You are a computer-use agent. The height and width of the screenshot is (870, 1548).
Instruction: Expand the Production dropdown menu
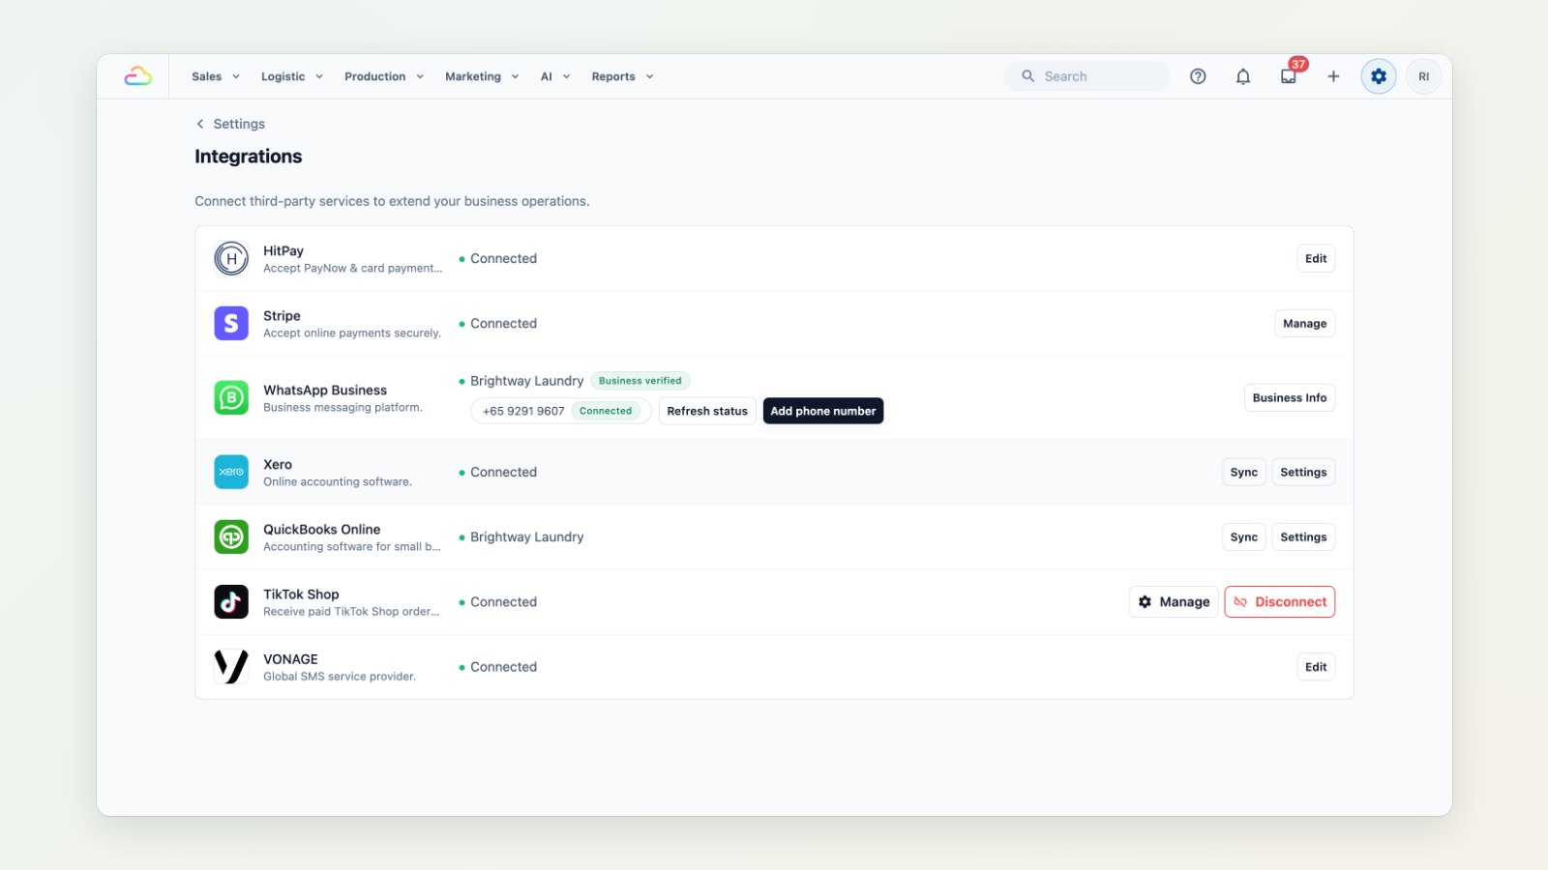click(384, 76)
